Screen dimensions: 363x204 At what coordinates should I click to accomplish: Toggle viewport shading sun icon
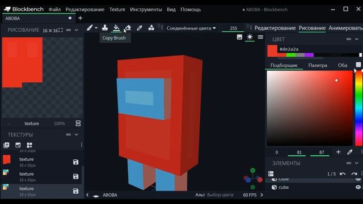click(250, 37)
